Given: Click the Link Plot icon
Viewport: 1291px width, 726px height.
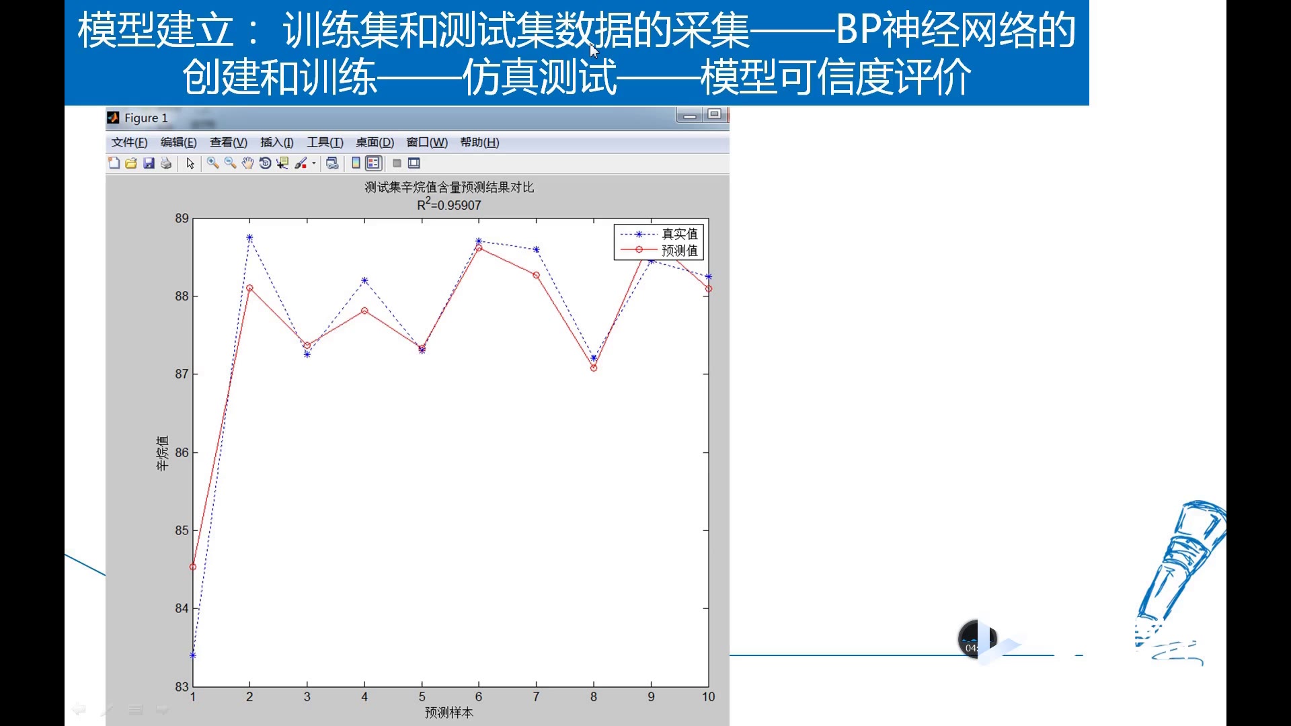Looking at the screenshot, I should [331, 163].
